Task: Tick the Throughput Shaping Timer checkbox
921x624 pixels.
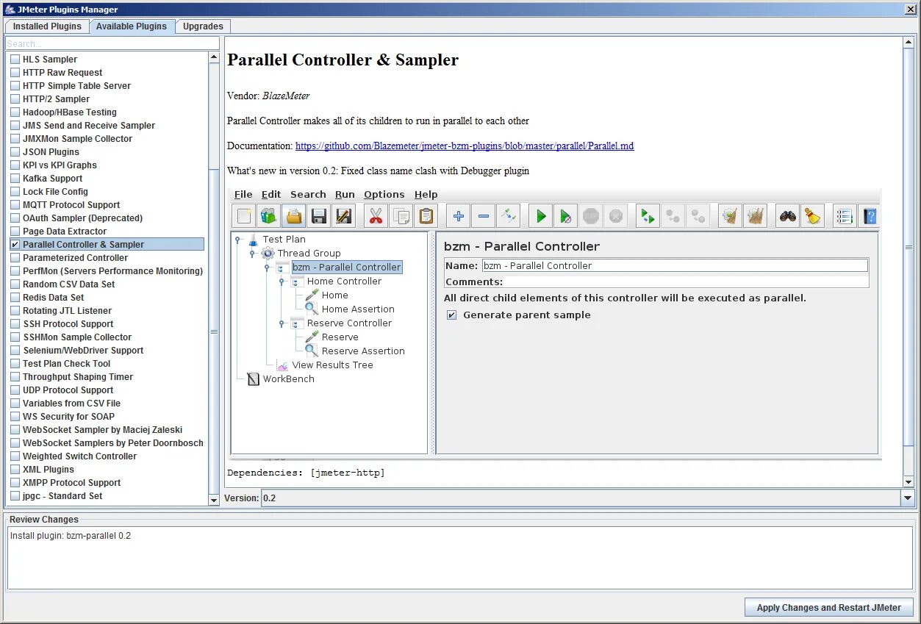Action: (15, 377)
